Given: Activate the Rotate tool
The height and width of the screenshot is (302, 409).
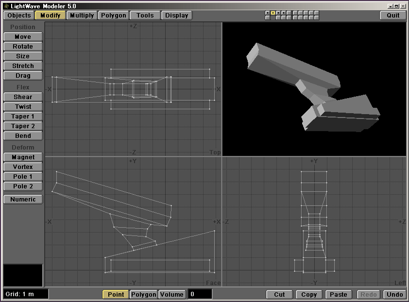Looking at the screenshot, I should pyautogui.click(x=23, y=47).
